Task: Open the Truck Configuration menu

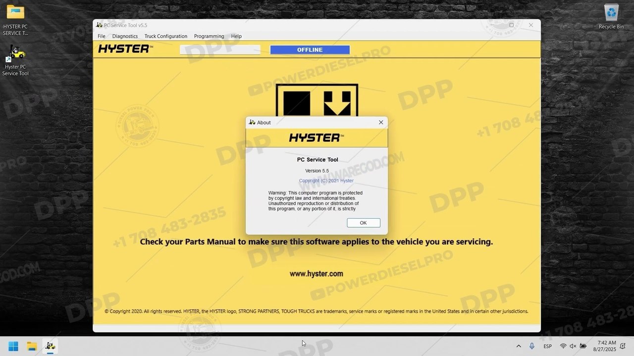Action: [166, 36]
